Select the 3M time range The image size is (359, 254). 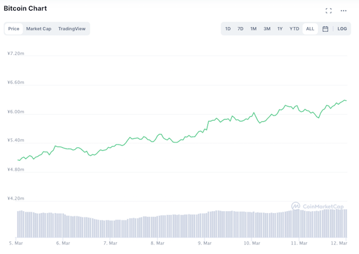[x=267, y=29]
